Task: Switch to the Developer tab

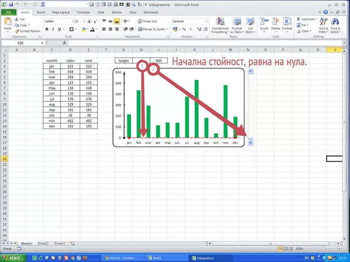Action: pyautogui.click(x=151, y=12)
